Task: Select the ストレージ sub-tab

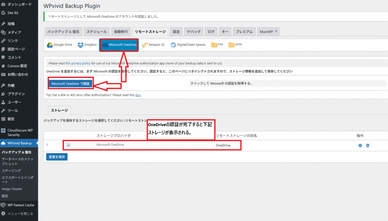Action: [59, 110]
